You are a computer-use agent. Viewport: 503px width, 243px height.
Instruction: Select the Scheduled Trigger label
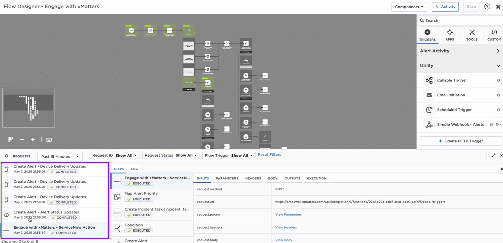tap(454, 110)
